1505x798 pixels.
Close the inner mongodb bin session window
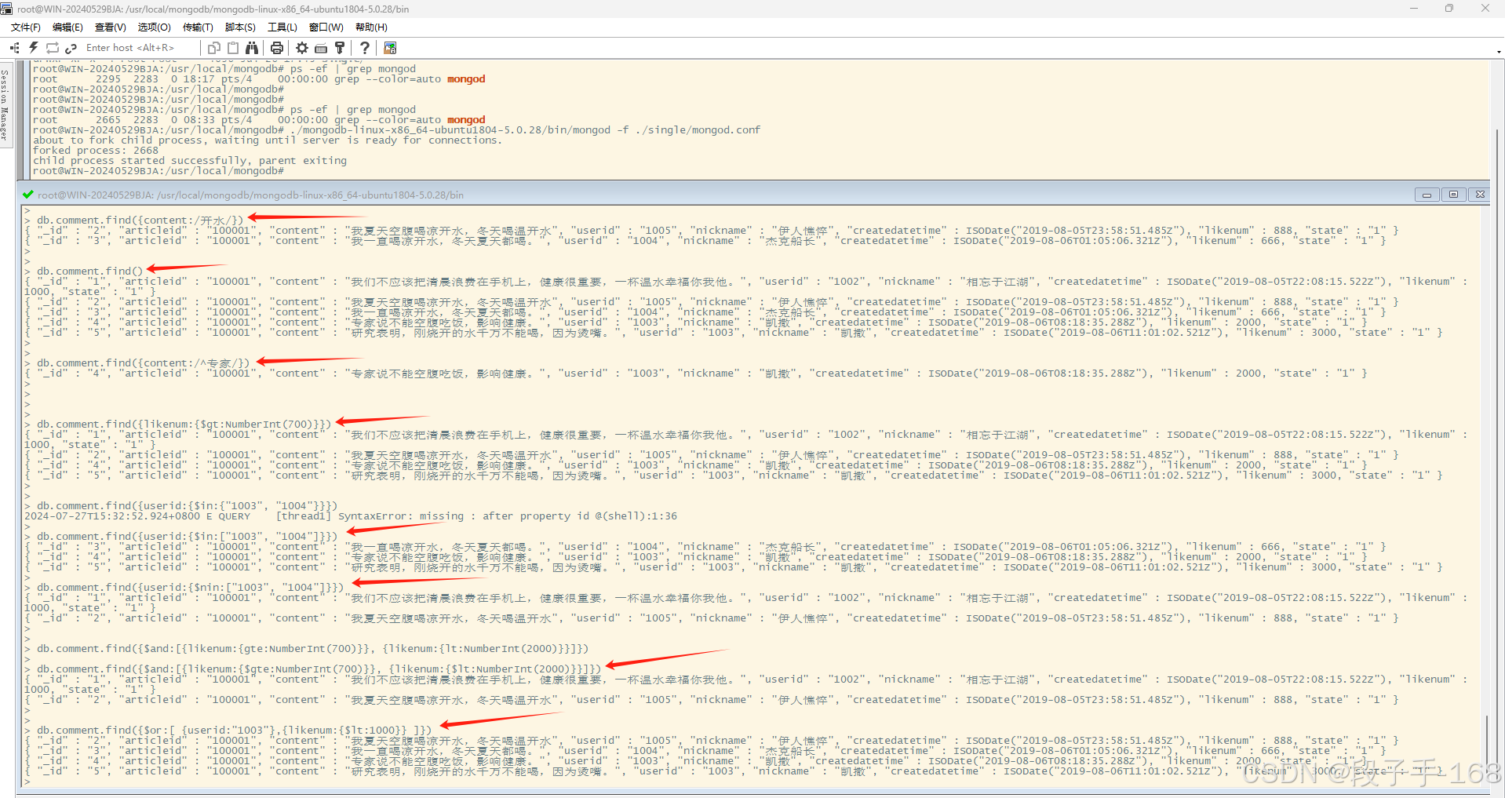coord(1479,195)
